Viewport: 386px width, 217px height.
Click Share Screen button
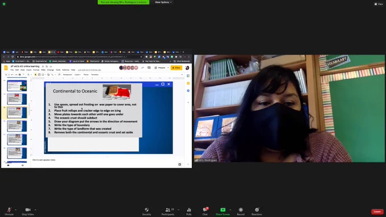click(223, 211)
